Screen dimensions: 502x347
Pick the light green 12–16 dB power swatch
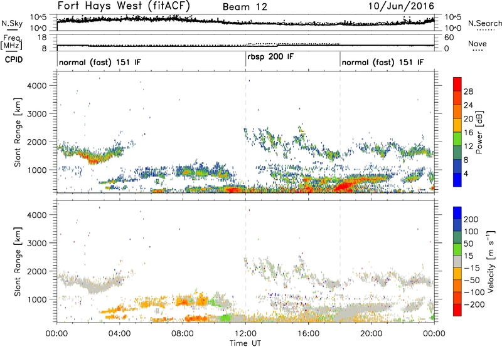(457, 139)
